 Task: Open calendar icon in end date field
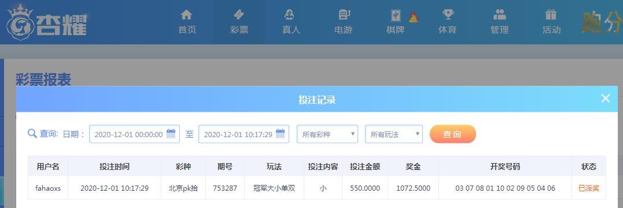[280, 134]
